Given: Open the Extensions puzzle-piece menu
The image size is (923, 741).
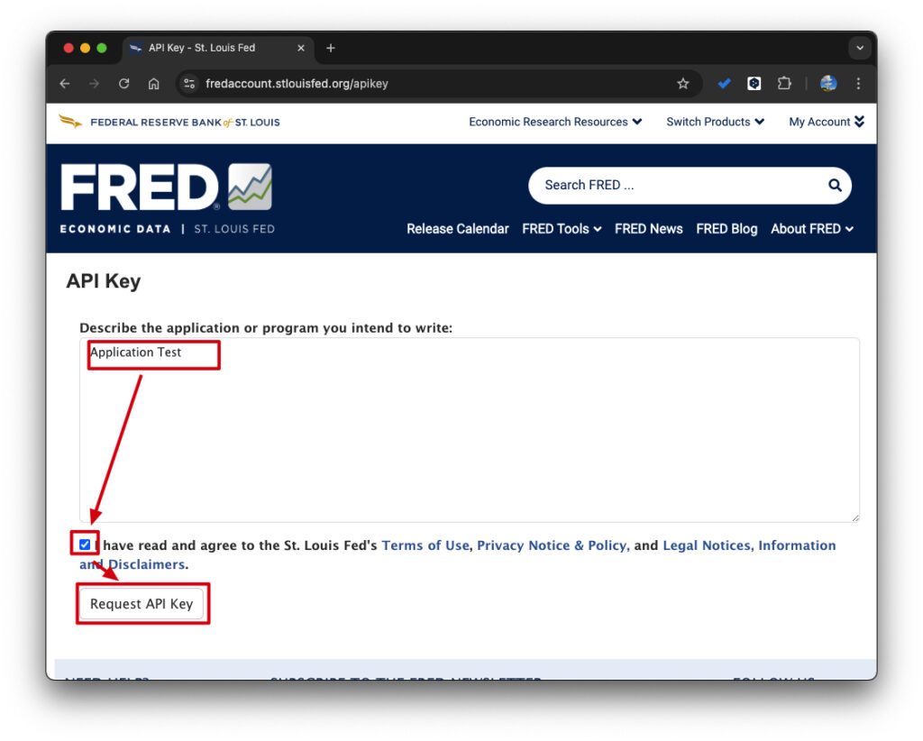Looking at the screenshot, I should [x=784, y=83].
